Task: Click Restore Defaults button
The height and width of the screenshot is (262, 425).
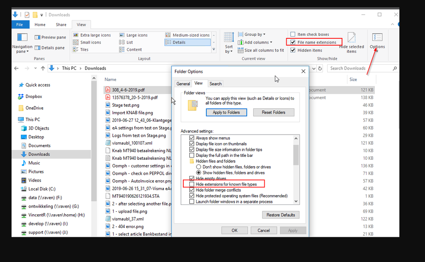Action: coord(280,215)
